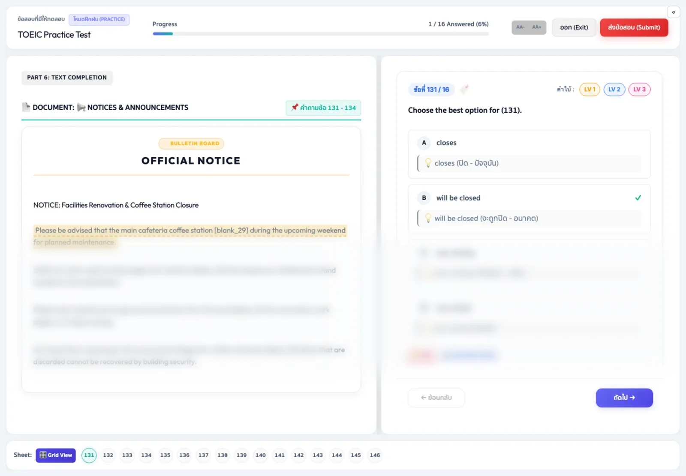Decrease font size with AA- button
This screenshot has width=686, height=476.
(x=520, y=27)
